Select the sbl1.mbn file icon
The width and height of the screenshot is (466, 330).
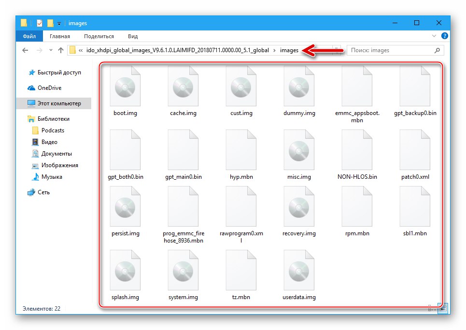(415, 207)
